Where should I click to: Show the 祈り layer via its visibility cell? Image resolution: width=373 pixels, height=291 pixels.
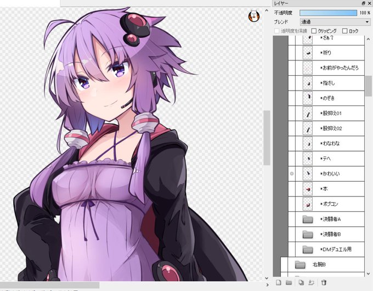292,53
